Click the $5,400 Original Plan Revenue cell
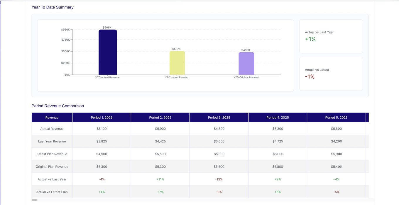This screenshot has width=399, height=205. pyautogui.click(x=337, y=167)
